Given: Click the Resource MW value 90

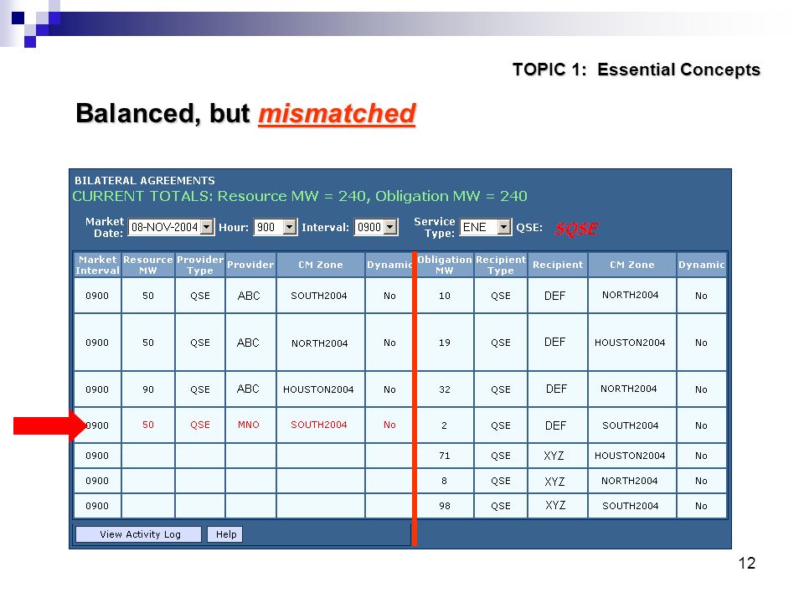Looking at the screenshot, I should pyautogui.click(x=147, y=389).
